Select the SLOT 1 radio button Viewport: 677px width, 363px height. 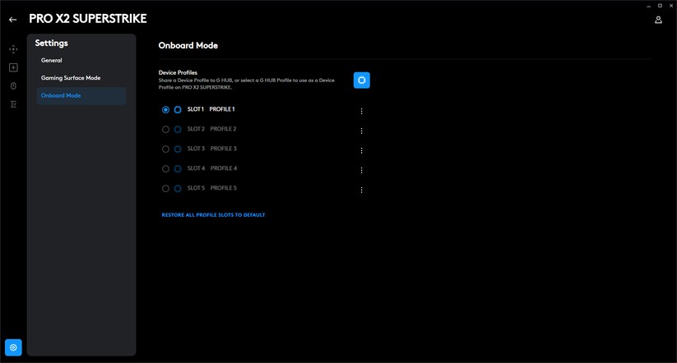tap(165, 110)
